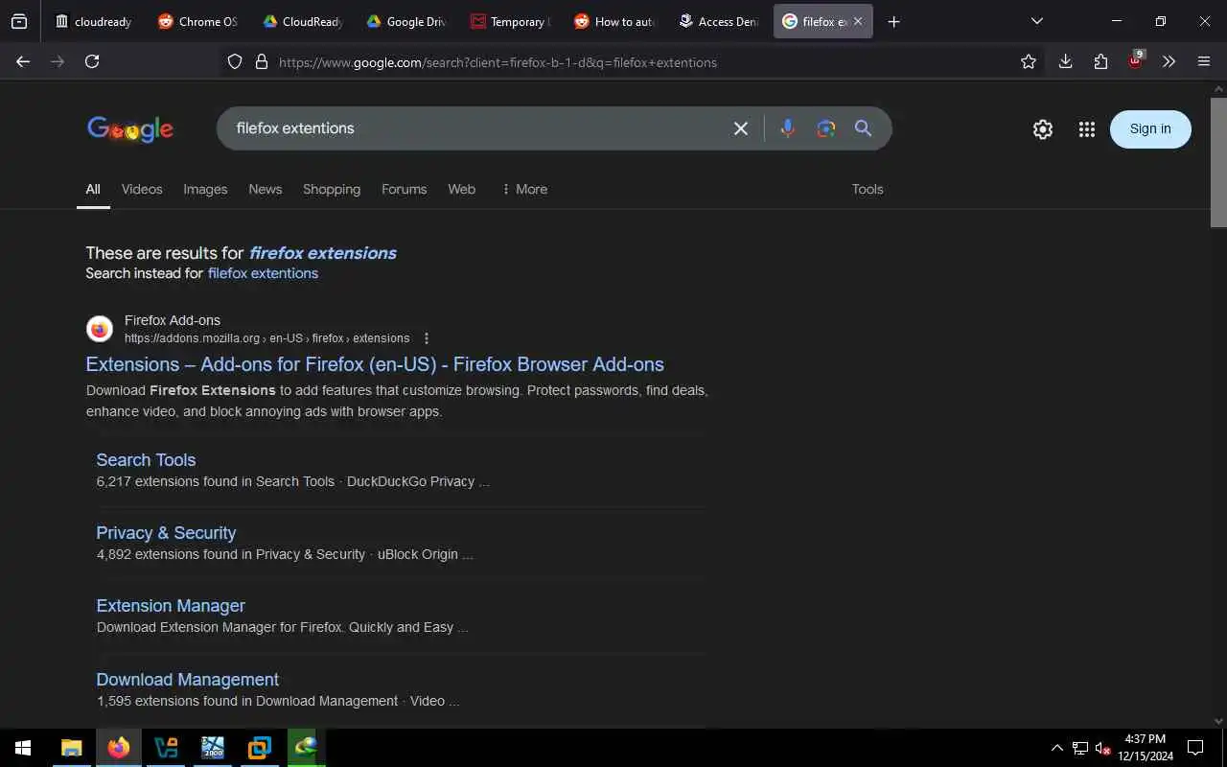Image resolution: width=1227 pixels, height=767 pixels.
Task: Search by image with Google Lens
Action: (x=826, y=128)
